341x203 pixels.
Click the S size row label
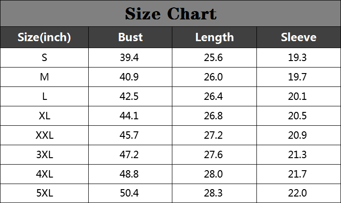pos(44,58)
